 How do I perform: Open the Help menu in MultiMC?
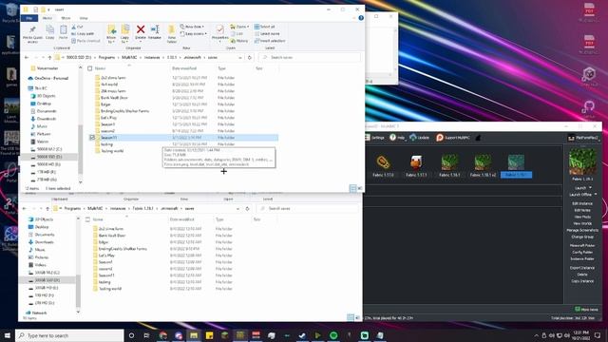pyautogui.click(x=397, y=138)
